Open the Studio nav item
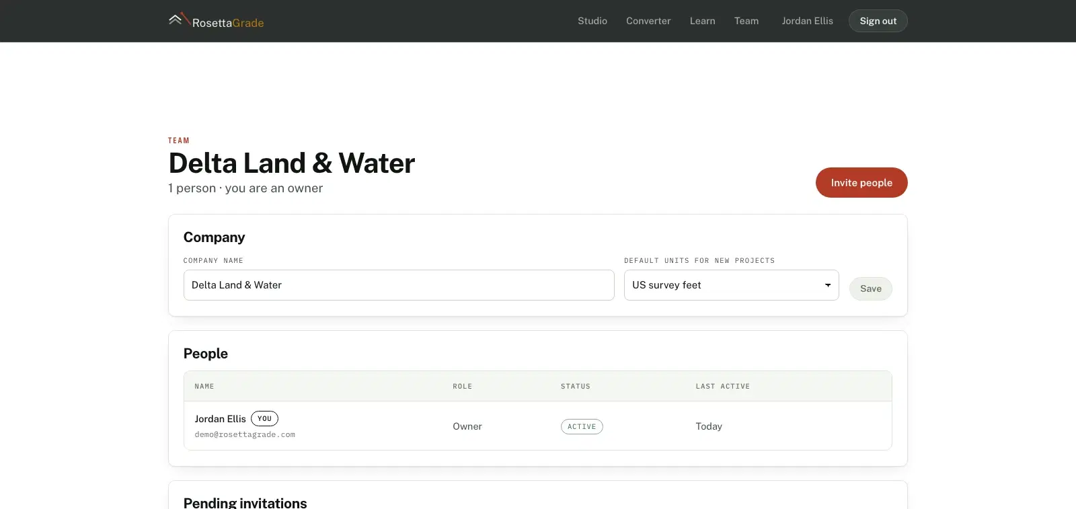Viewport: 1076px width, 509px height. pyautogui.click(x=592, y=21)
